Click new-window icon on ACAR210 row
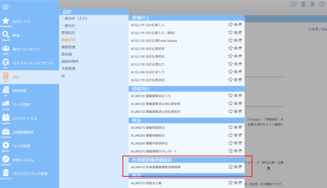This screenshot has height=188, width=327. click(240, 127)
